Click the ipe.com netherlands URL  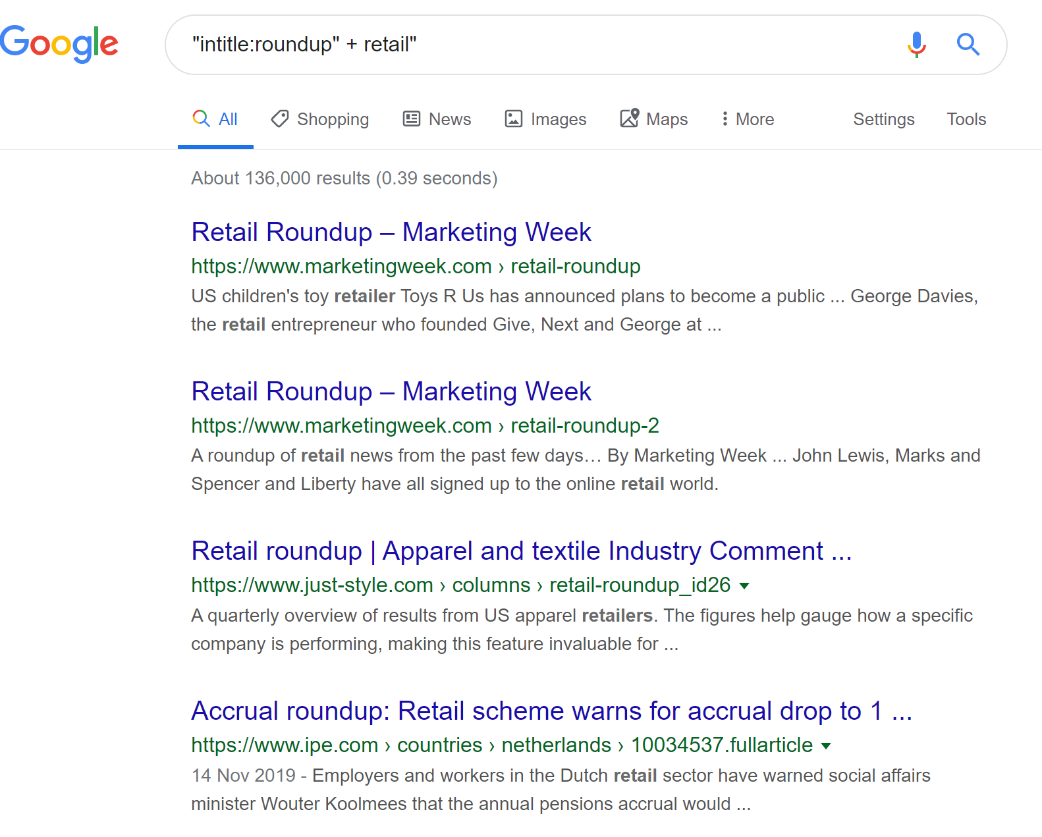click(x=502, y=745)
